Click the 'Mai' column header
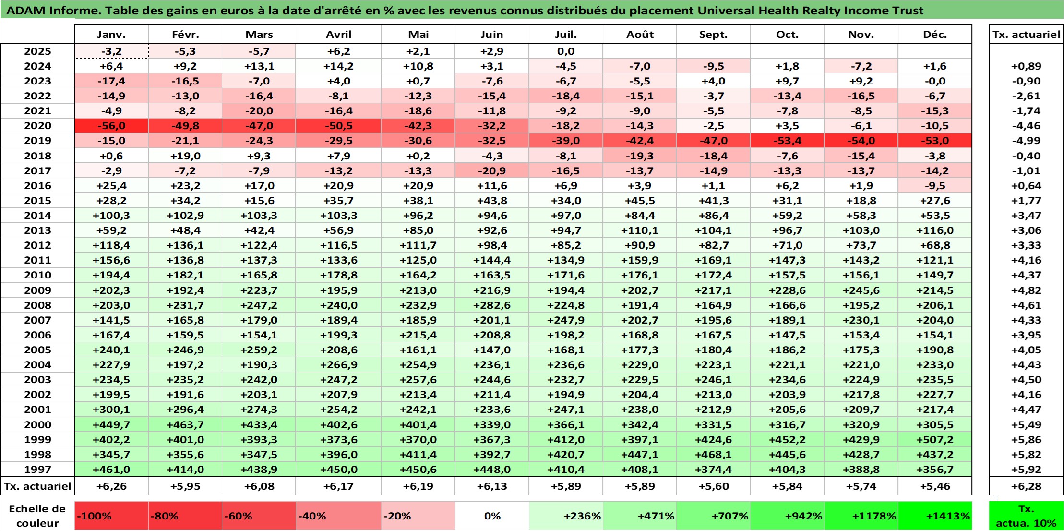Screen dimensions: 1064x531 [418, 35]
